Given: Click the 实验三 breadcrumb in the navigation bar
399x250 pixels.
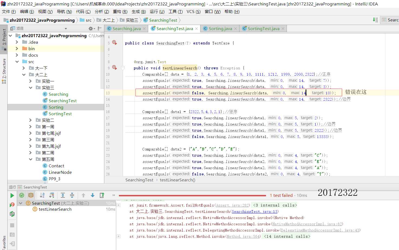Looking at the screenshot, I should click(129, 20).
